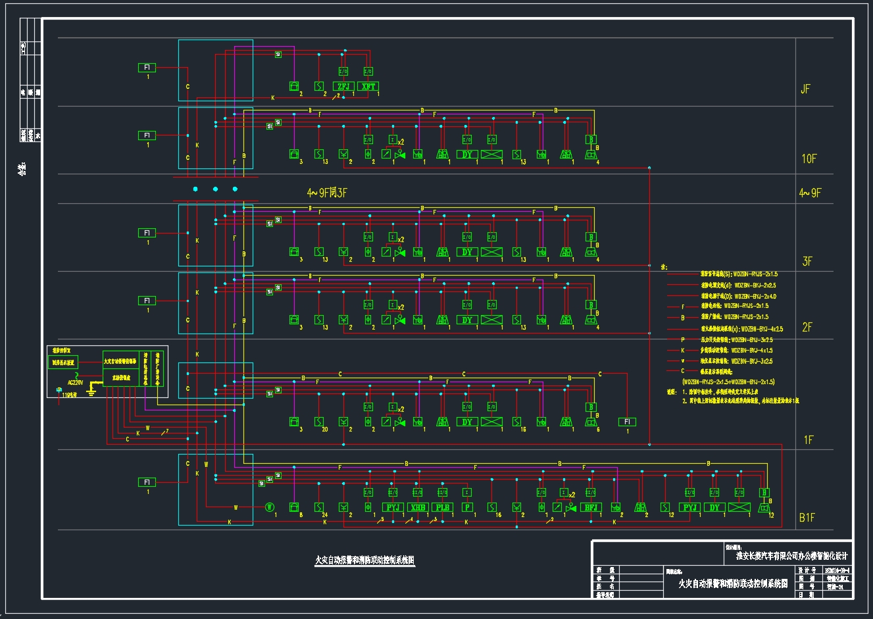Viewport: 873px width, 619px height.
Task: Select the BFJ block on B1F
Action: pyautogui.click(x=591, y=507)
